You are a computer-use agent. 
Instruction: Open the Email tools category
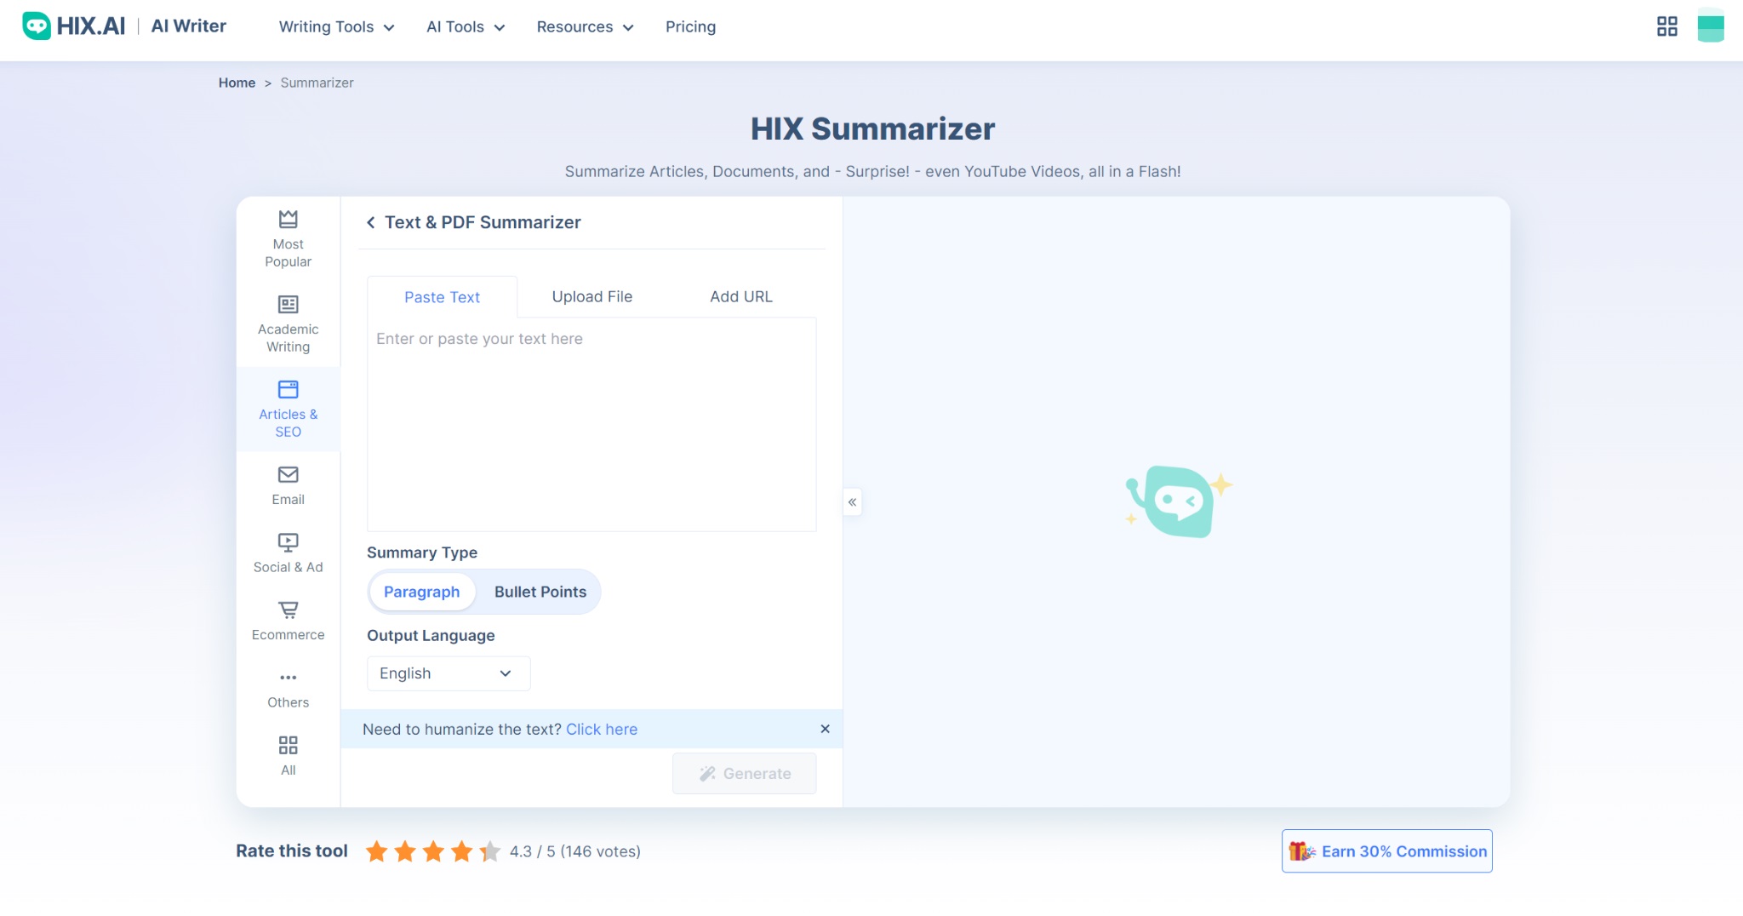point(288,486)
